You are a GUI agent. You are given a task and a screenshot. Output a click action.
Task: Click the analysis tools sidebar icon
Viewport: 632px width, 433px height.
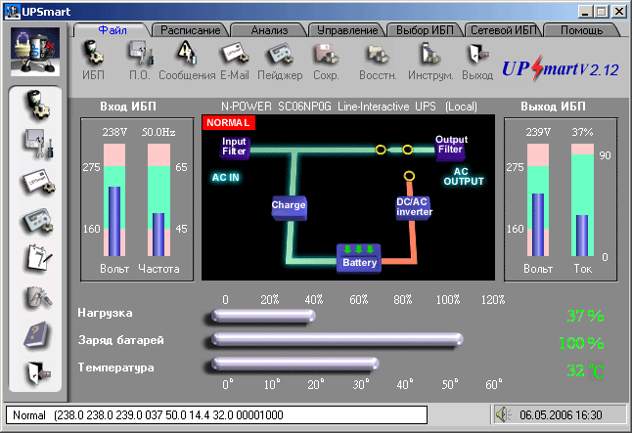(37, 297)
